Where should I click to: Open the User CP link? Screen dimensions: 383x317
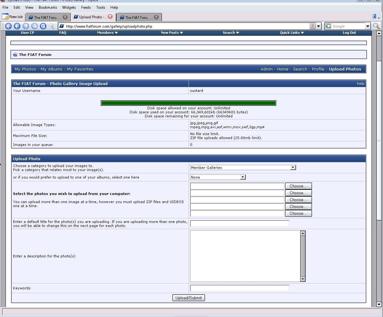click(28, 33)
